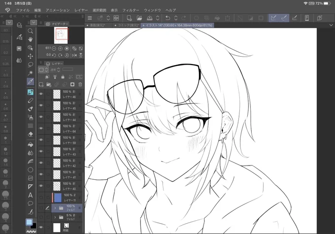Open the アニメーション menu
This screenshot has width=335, height=234.
58,10
